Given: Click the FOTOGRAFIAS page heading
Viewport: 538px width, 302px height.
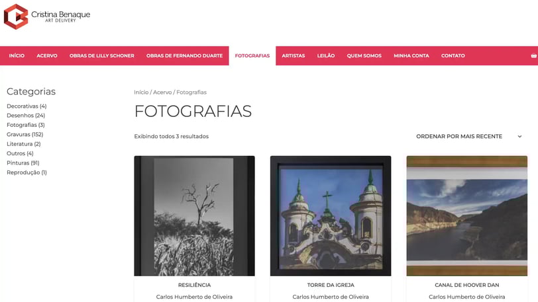Looking at the screenshot, I should tap(193, 111).
